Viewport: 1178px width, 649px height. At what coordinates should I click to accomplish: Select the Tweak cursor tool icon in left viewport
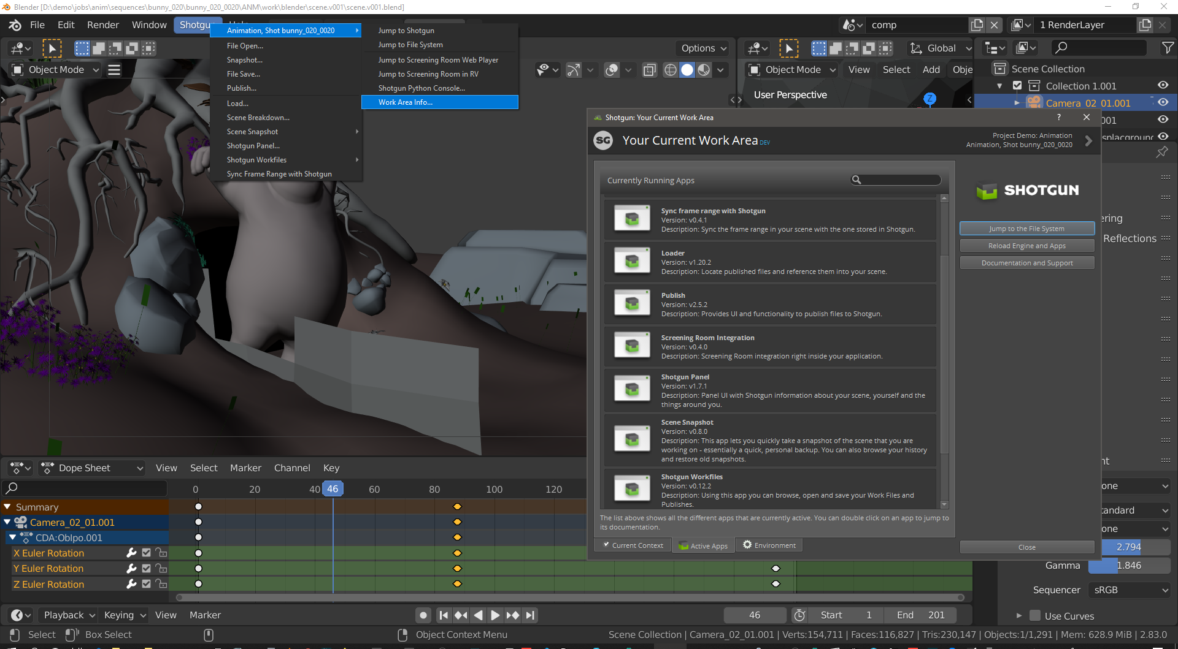[52, 48]
